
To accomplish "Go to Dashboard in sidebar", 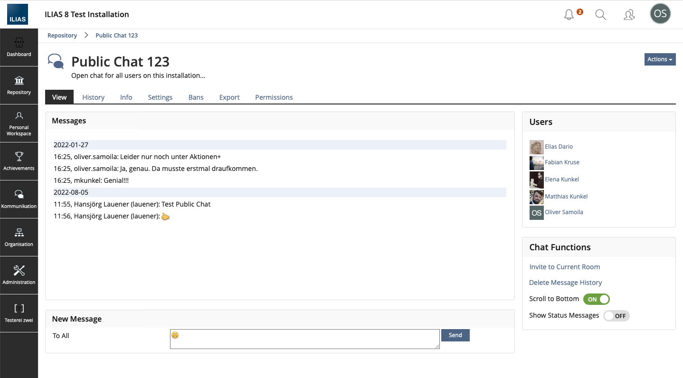I will 19,47.
